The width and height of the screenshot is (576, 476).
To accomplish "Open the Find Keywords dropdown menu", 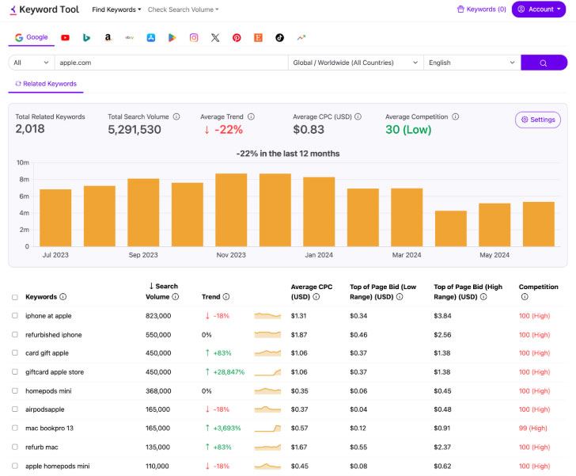I will pos(116,10).
